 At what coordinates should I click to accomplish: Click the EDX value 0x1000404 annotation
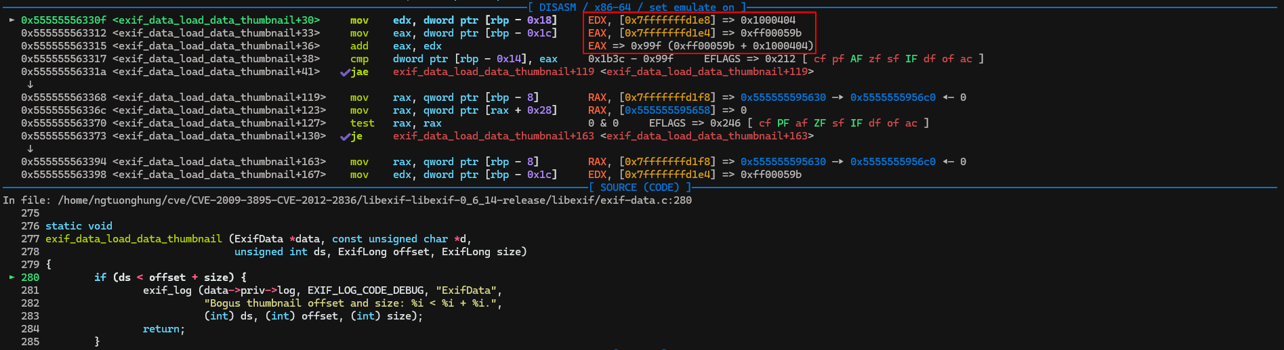coord(768,20)
